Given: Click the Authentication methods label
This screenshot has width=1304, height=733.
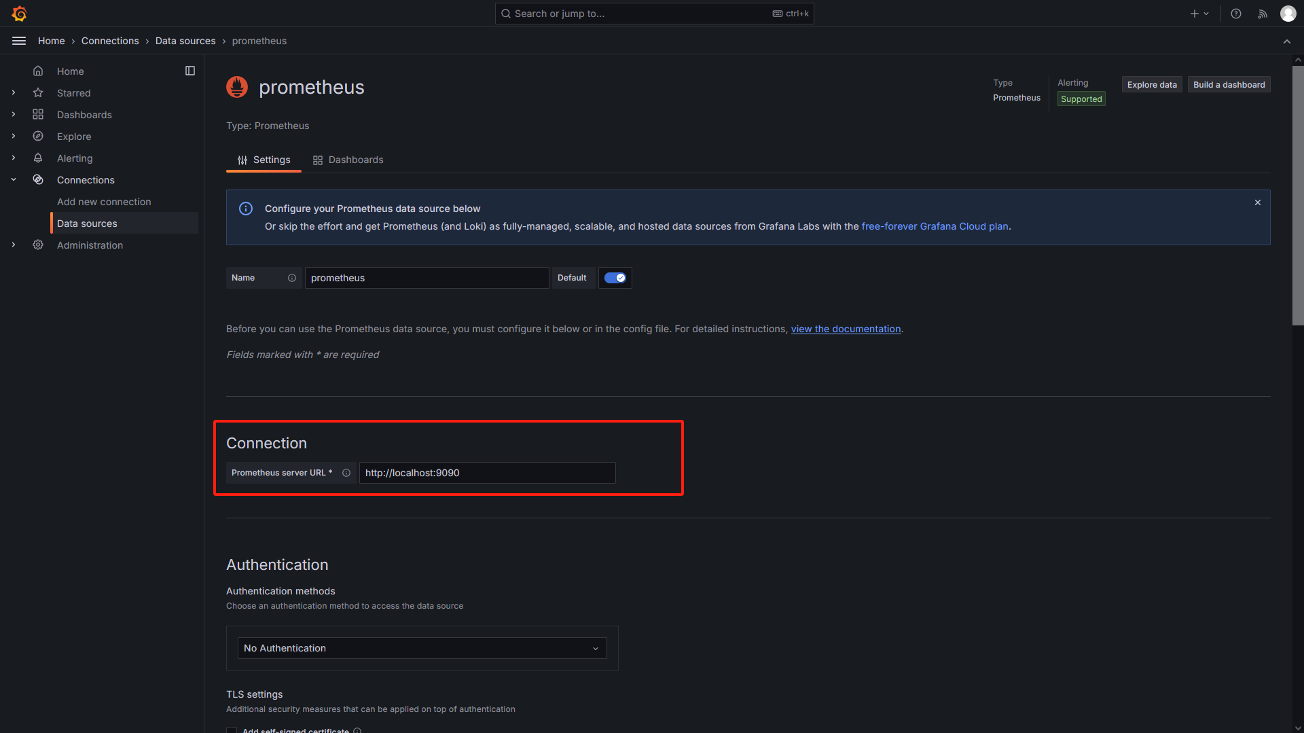Looking at the screenshot, I should pyautogui.click(x=280, y=591).
